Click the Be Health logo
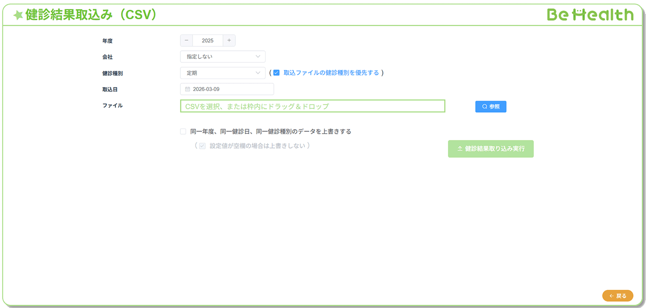Viewport: 646px width, 308px height. click(x=590, y=15)
